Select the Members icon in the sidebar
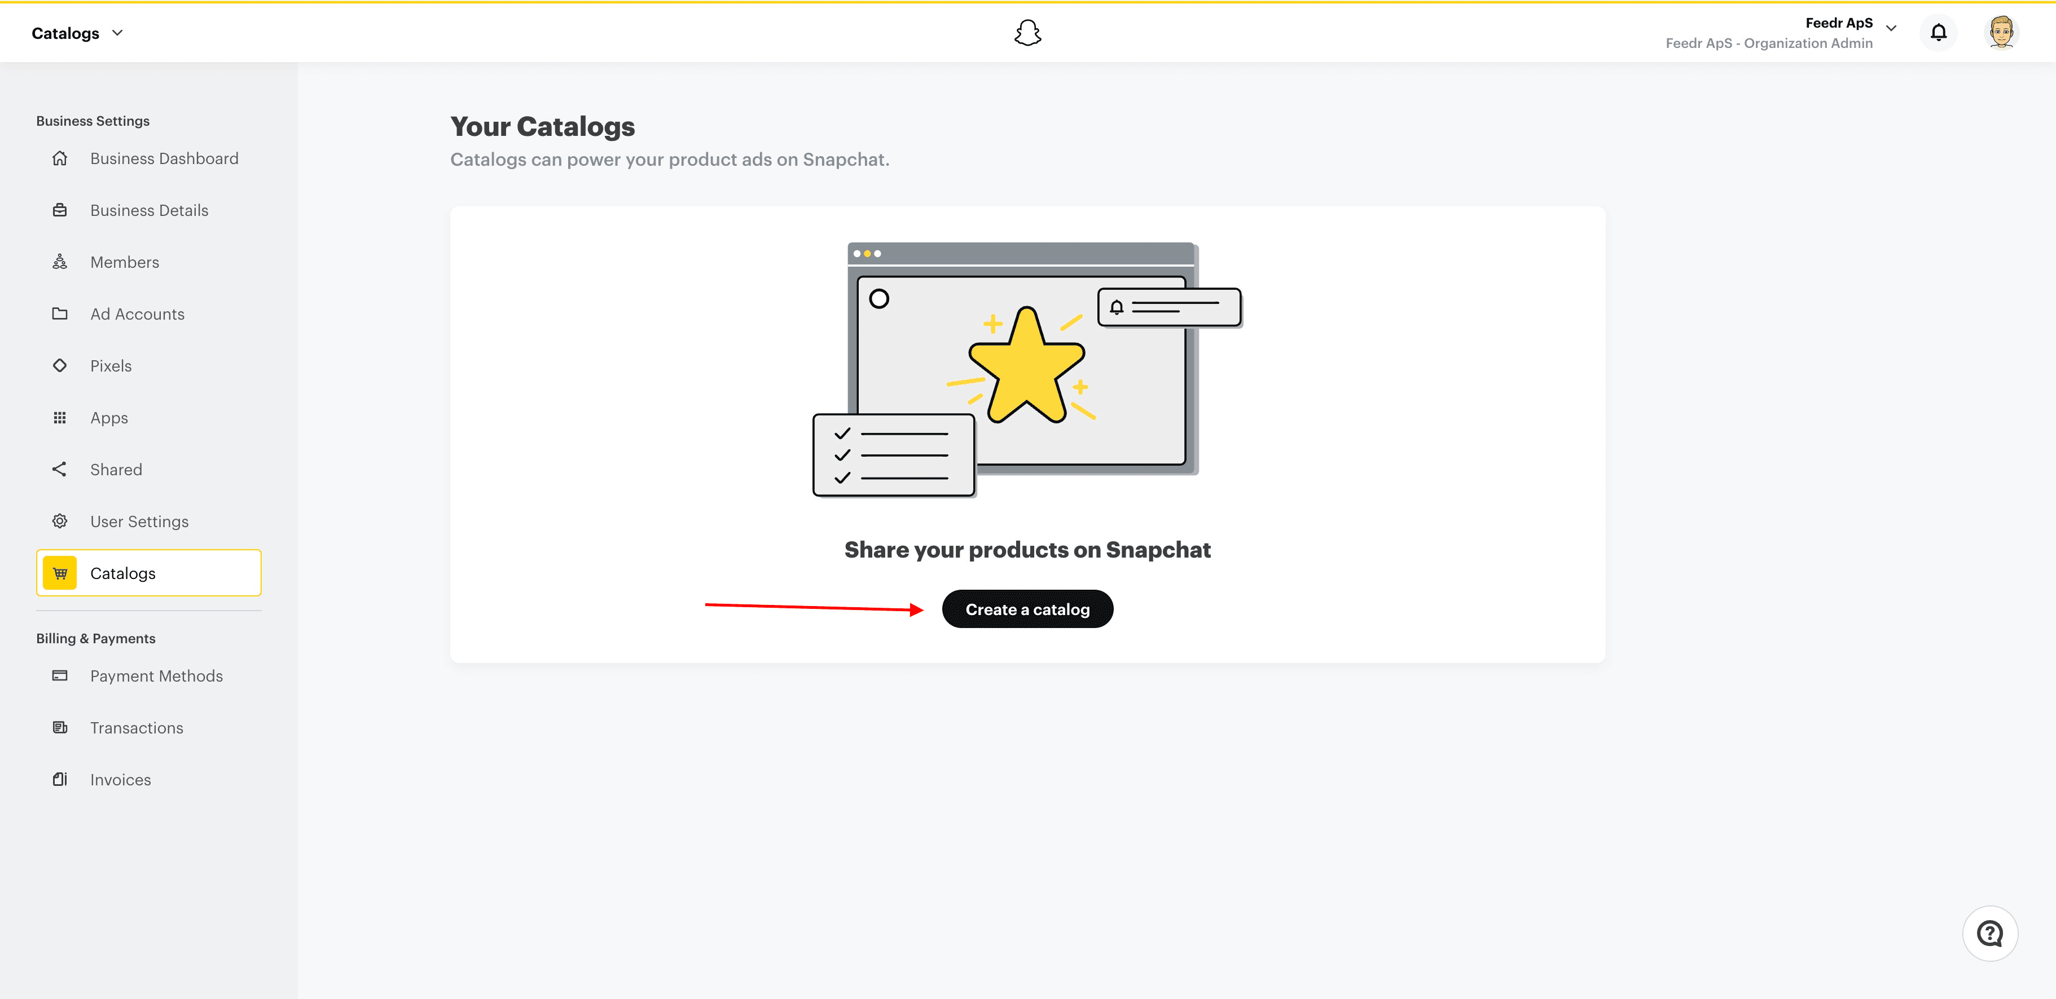The height and width of the screenshot is (999, 2056). click(x=60, y=262)
